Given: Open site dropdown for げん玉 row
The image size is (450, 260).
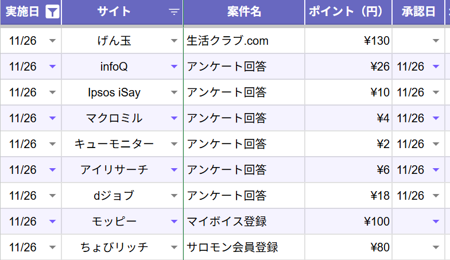Looking at the screenshot, I should (x=174, y=41).
